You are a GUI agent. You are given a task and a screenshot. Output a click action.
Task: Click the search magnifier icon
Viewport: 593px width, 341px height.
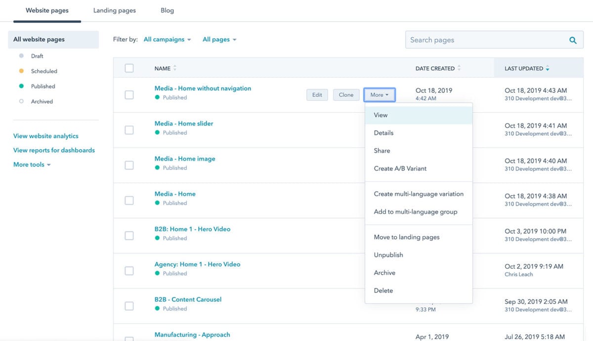[573, 41]
